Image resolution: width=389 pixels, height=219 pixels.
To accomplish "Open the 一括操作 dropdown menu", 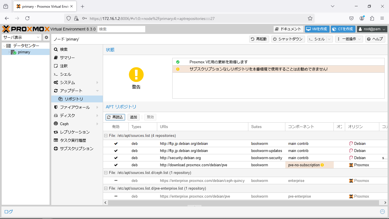I will click(x=349, y=39).
